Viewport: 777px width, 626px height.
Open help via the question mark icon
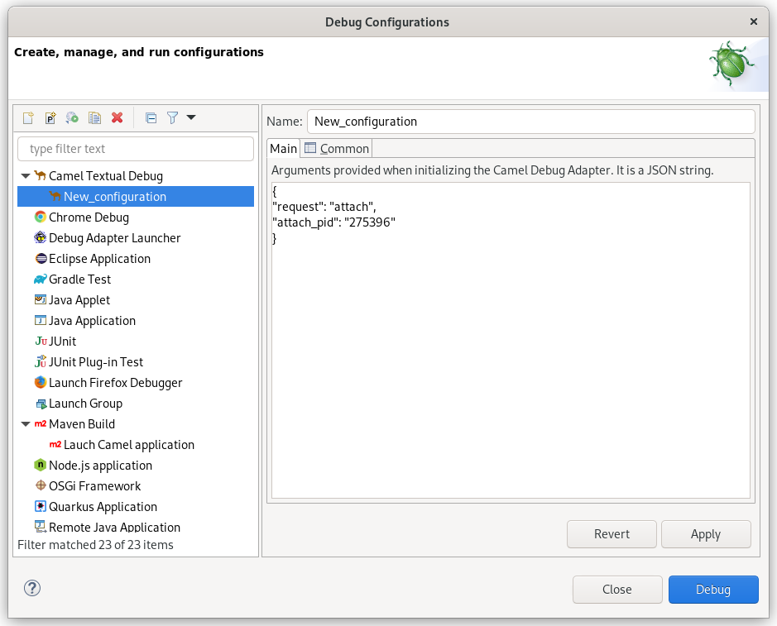point(31,588)
